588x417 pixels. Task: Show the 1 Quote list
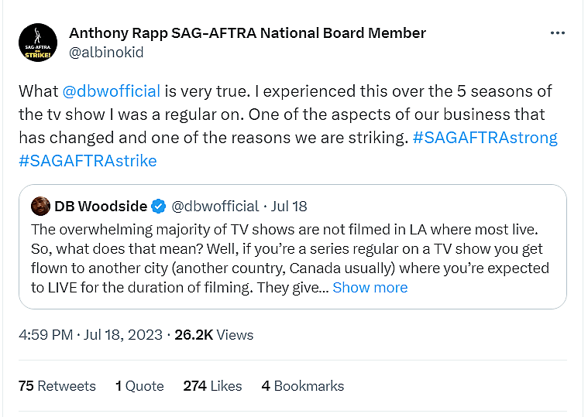tap(139, 385)
